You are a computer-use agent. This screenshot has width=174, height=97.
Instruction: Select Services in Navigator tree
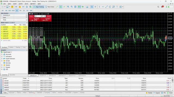point(8,63)
